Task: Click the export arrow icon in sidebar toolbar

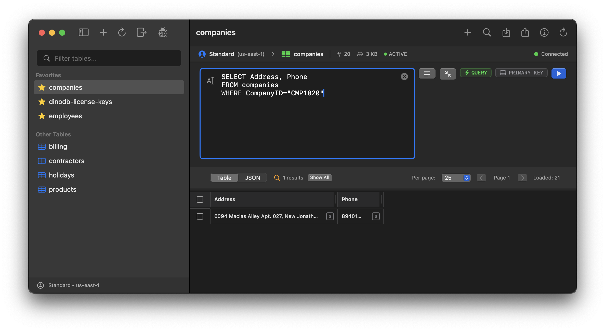Action: [141, 32]
